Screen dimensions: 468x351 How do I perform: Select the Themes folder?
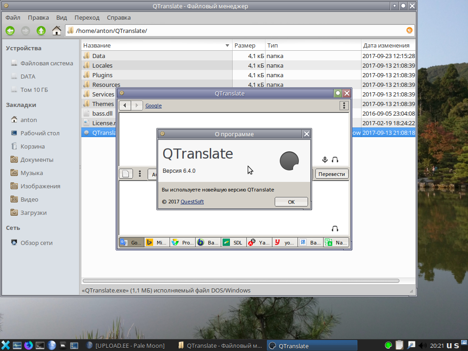coord(103,104)
